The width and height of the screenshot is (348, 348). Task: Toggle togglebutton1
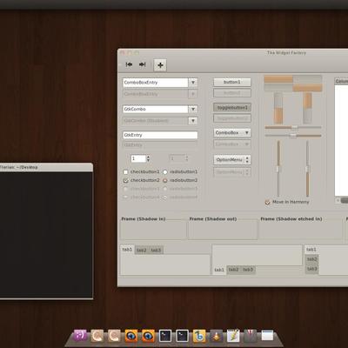[232, 108]
